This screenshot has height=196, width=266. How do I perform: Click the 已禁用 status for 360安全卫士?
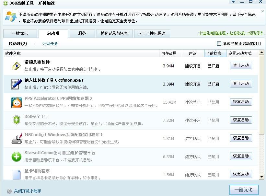213,121
